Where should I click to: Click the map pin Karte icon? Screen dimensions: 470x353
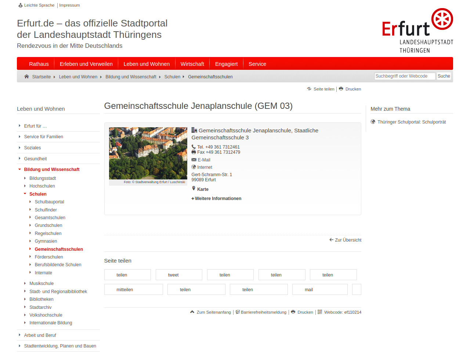[194, 189]
